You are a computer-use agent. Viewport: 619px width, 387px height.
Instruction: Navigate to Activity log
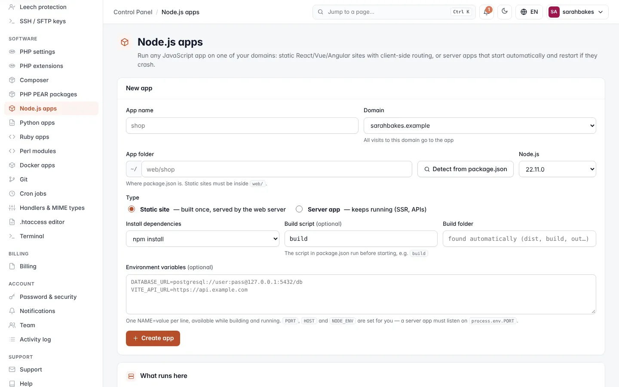[51, 339]
